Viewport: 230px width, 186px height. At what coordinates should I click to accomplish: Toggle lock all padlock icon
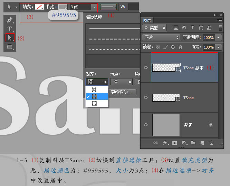[x=181, y=47]
